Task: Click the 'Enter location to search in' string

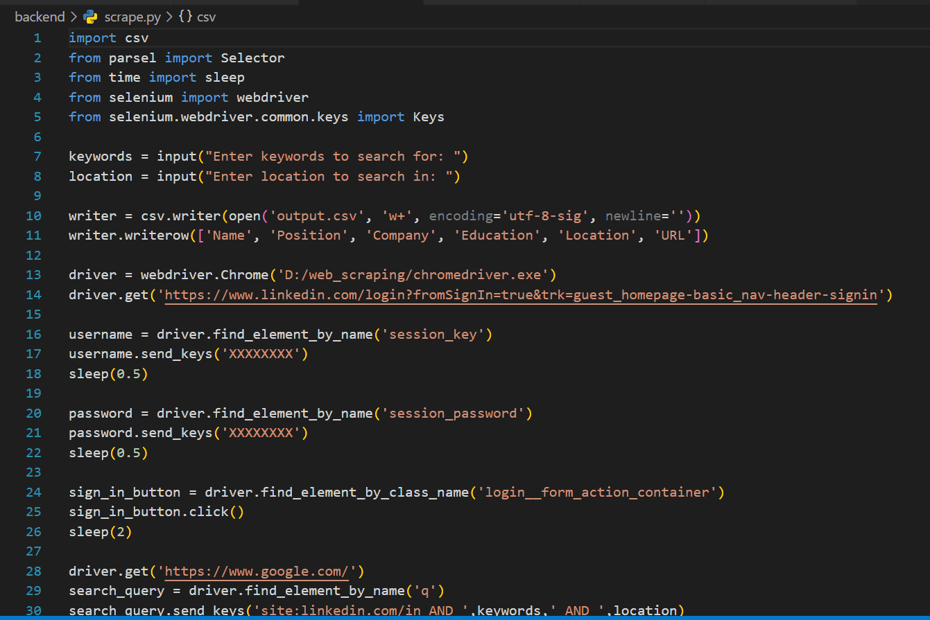Action: [329, 176]
